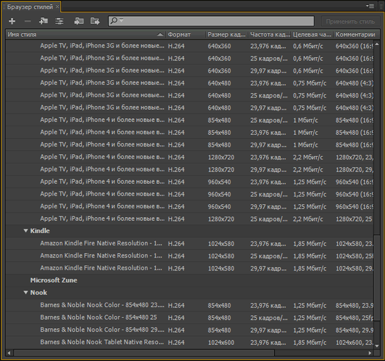Sort by Формат column header
The width and height of the screenshot is (385, 361).
coord(185,35)
